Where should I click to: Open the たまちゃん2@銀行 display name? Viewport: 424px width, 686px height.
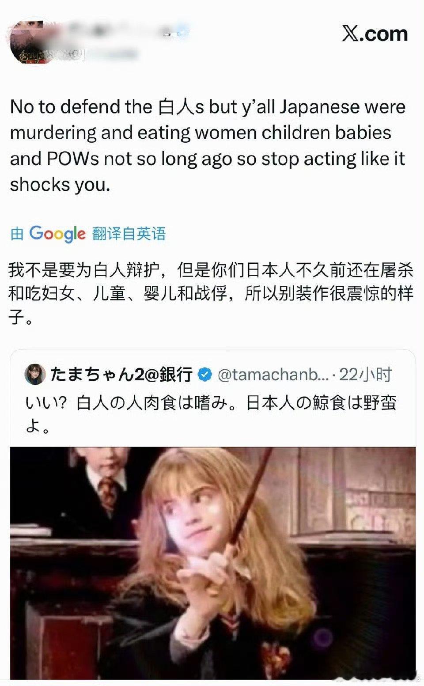click(x=121, y=375)
